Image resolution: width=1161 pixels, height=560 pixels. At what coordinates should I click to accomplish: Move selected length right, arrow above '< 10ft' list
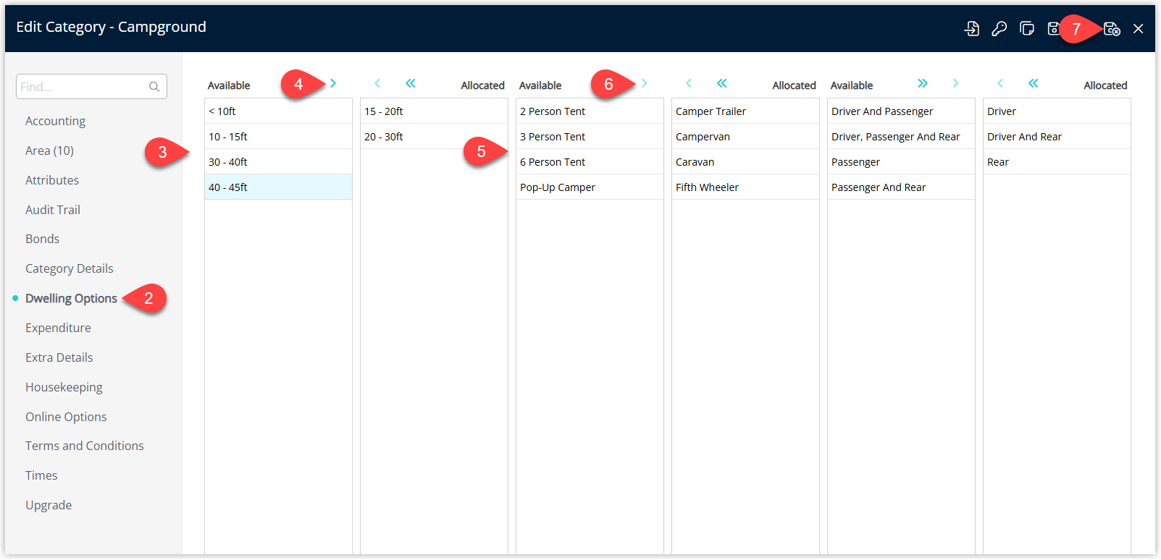click(333, 83)
